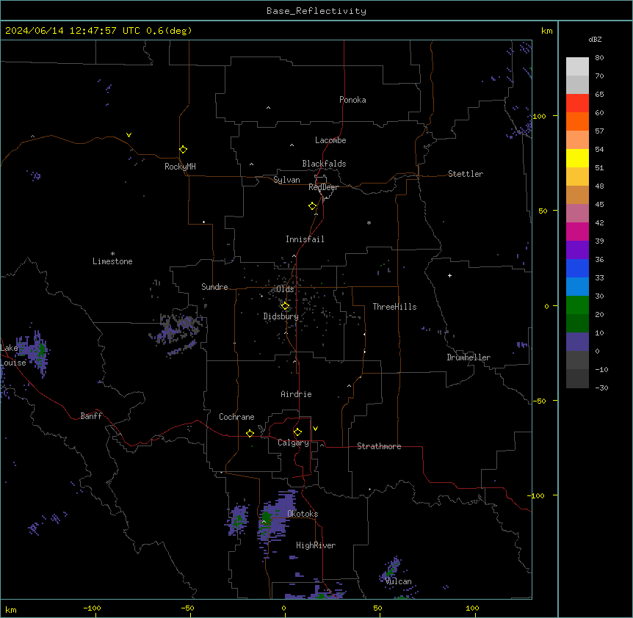
Task: Click the radar echo over Lake Louise
Action: point(35,352)
